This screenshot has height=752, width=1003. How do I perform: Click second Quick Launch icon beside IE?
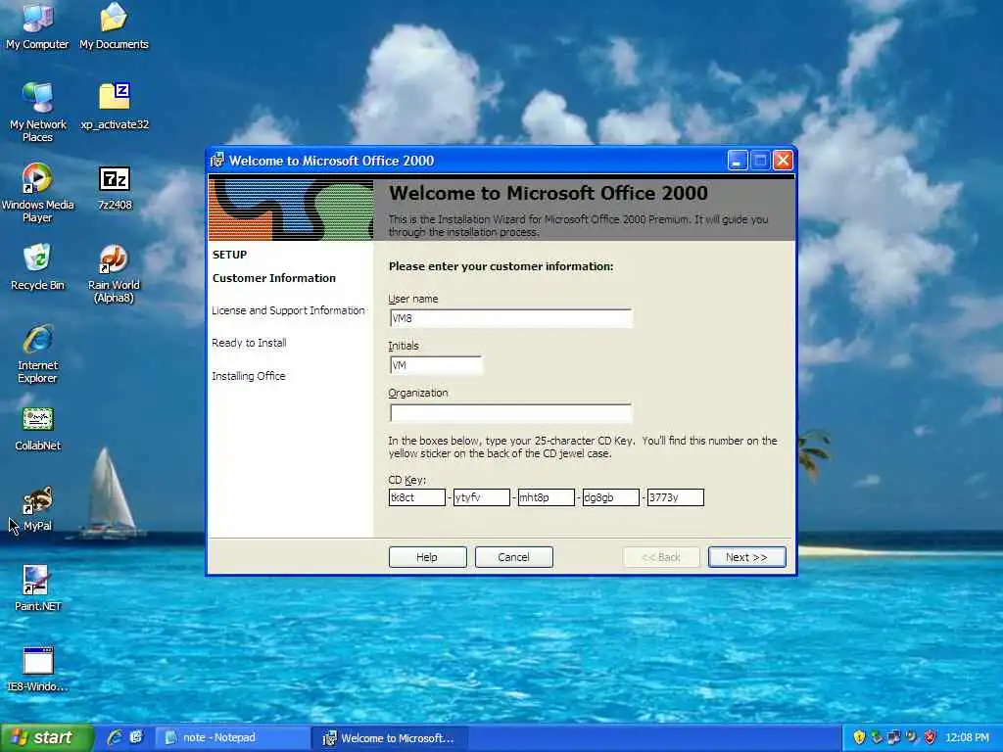pos(136,737)
